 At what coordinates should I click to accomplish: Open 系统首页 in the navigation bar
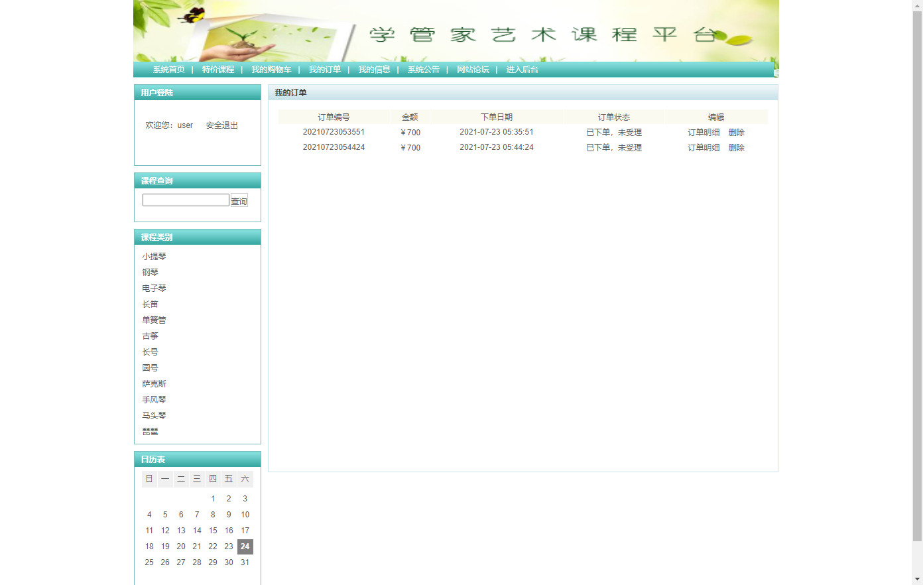(x=168, y=70)
